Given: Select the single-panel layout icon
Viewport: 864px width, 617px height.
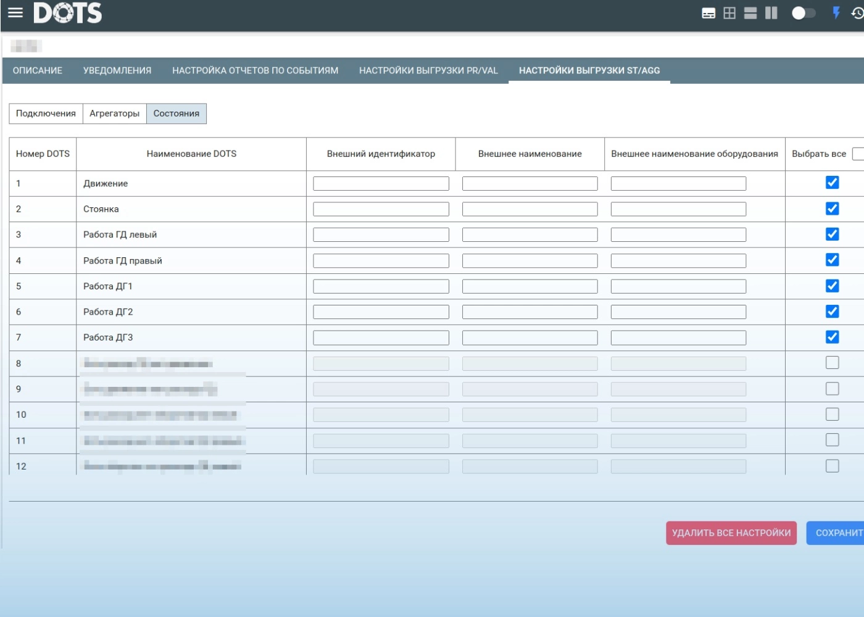Looking at the screenshot, I should click(x=708, y=14).
